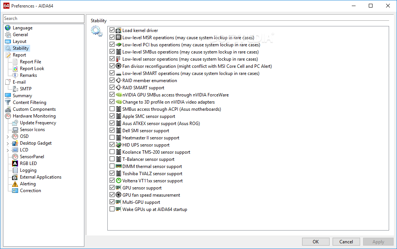
Task: Click the SensorPanel gauge icon
Action: click(15, 157)
